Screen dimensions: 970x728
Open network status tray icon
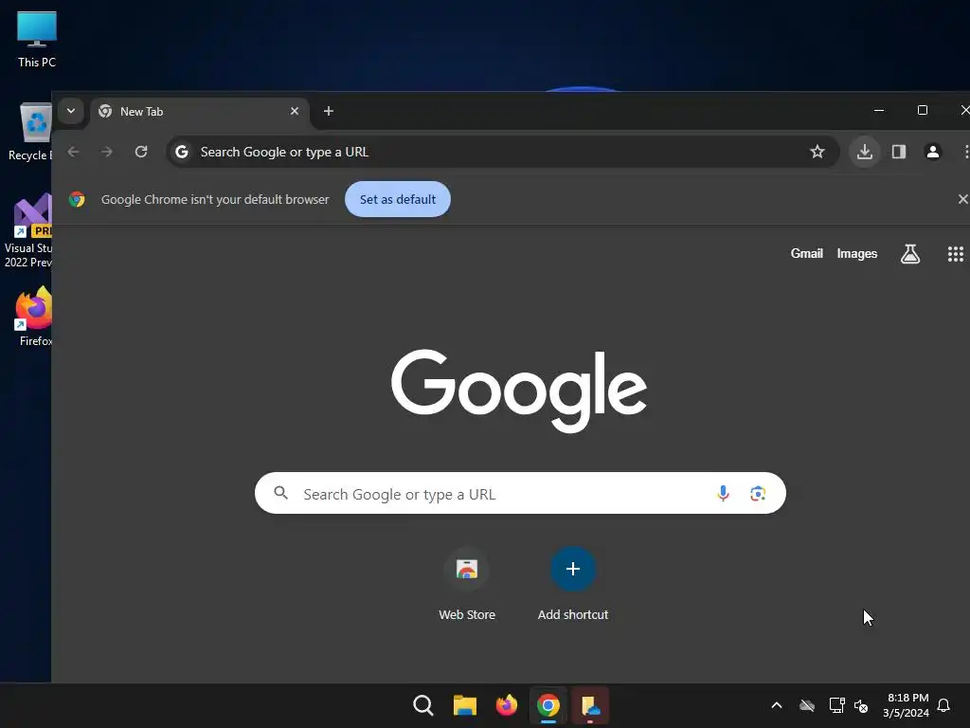[x=836, y=705]
